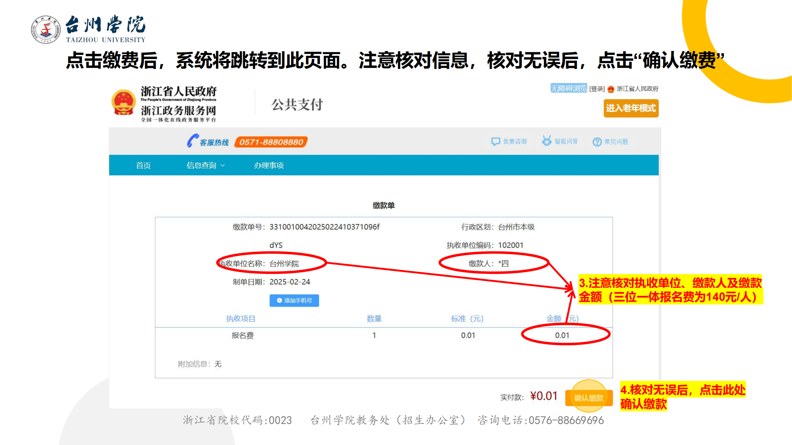Click the Zhejiang government emblem logo
Image resolution: width=792 pixels, height=445 pixels.
pyautogui.click(x=124, y=103)
